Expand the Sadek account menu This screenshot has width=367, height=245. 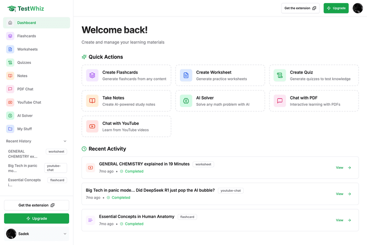[65, 234]
